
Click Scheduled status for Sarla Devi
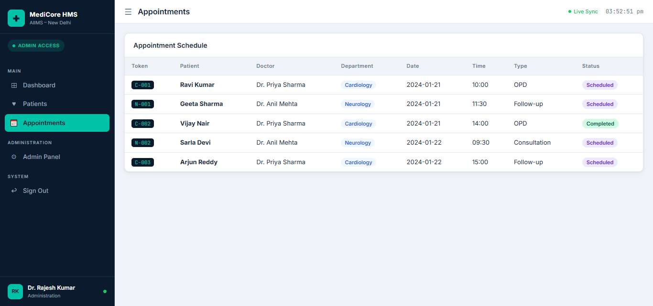pos(599,143)
